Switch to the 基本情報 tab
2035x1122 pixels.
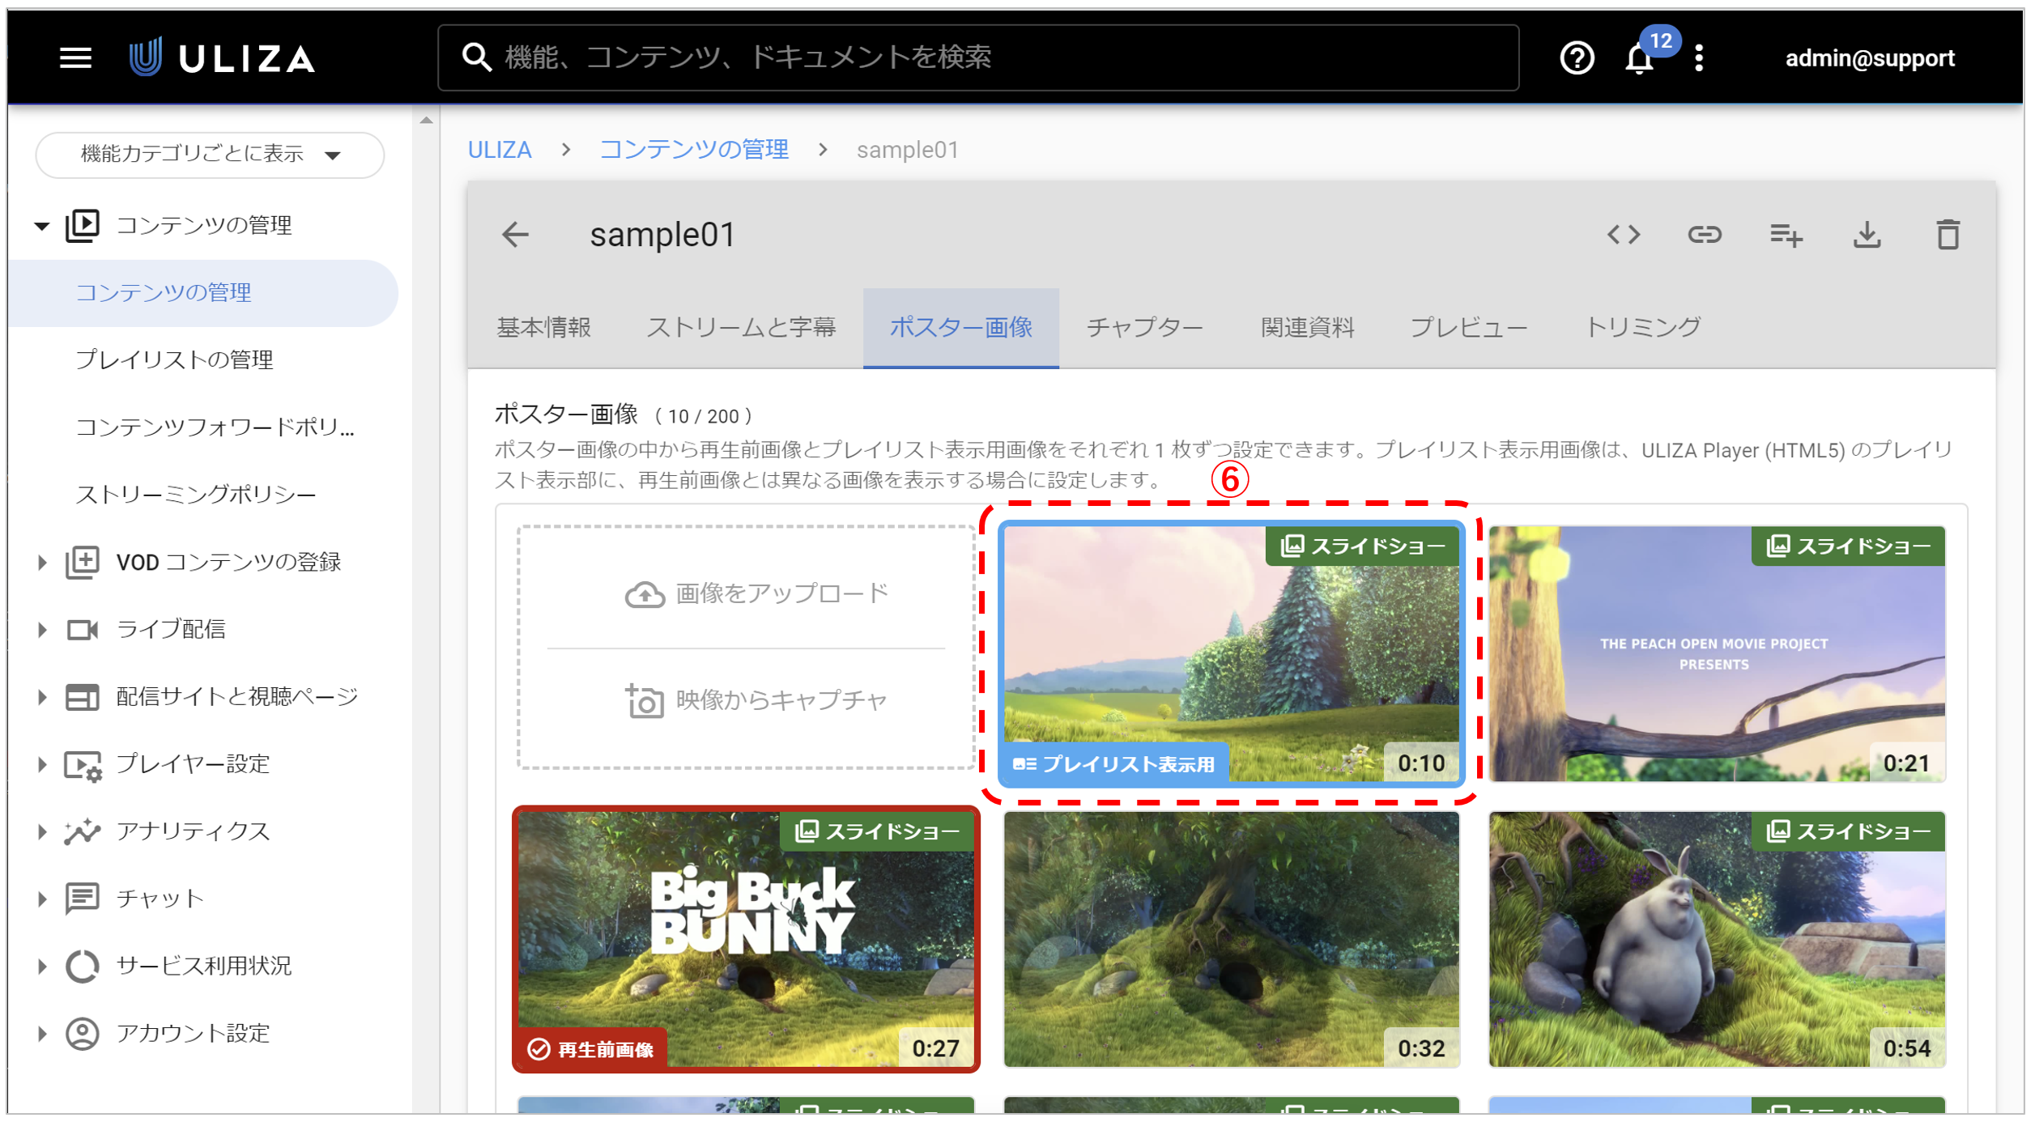(x=543, y=328)
